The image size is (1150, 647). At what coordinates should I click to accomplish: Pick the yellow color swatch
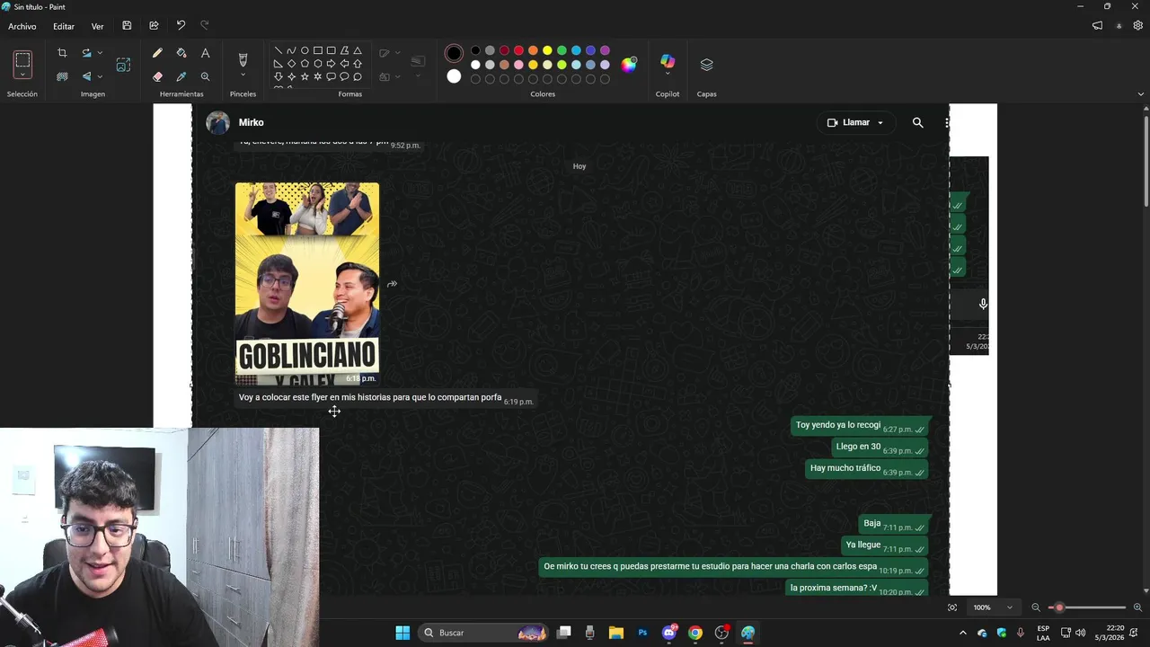(x=547, y=50)
